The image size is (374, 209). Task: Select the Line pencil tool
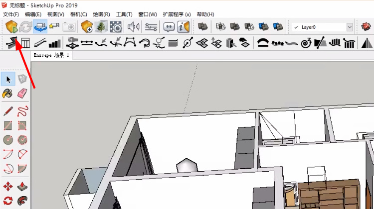pyautogui.click(x=8, y=111)
